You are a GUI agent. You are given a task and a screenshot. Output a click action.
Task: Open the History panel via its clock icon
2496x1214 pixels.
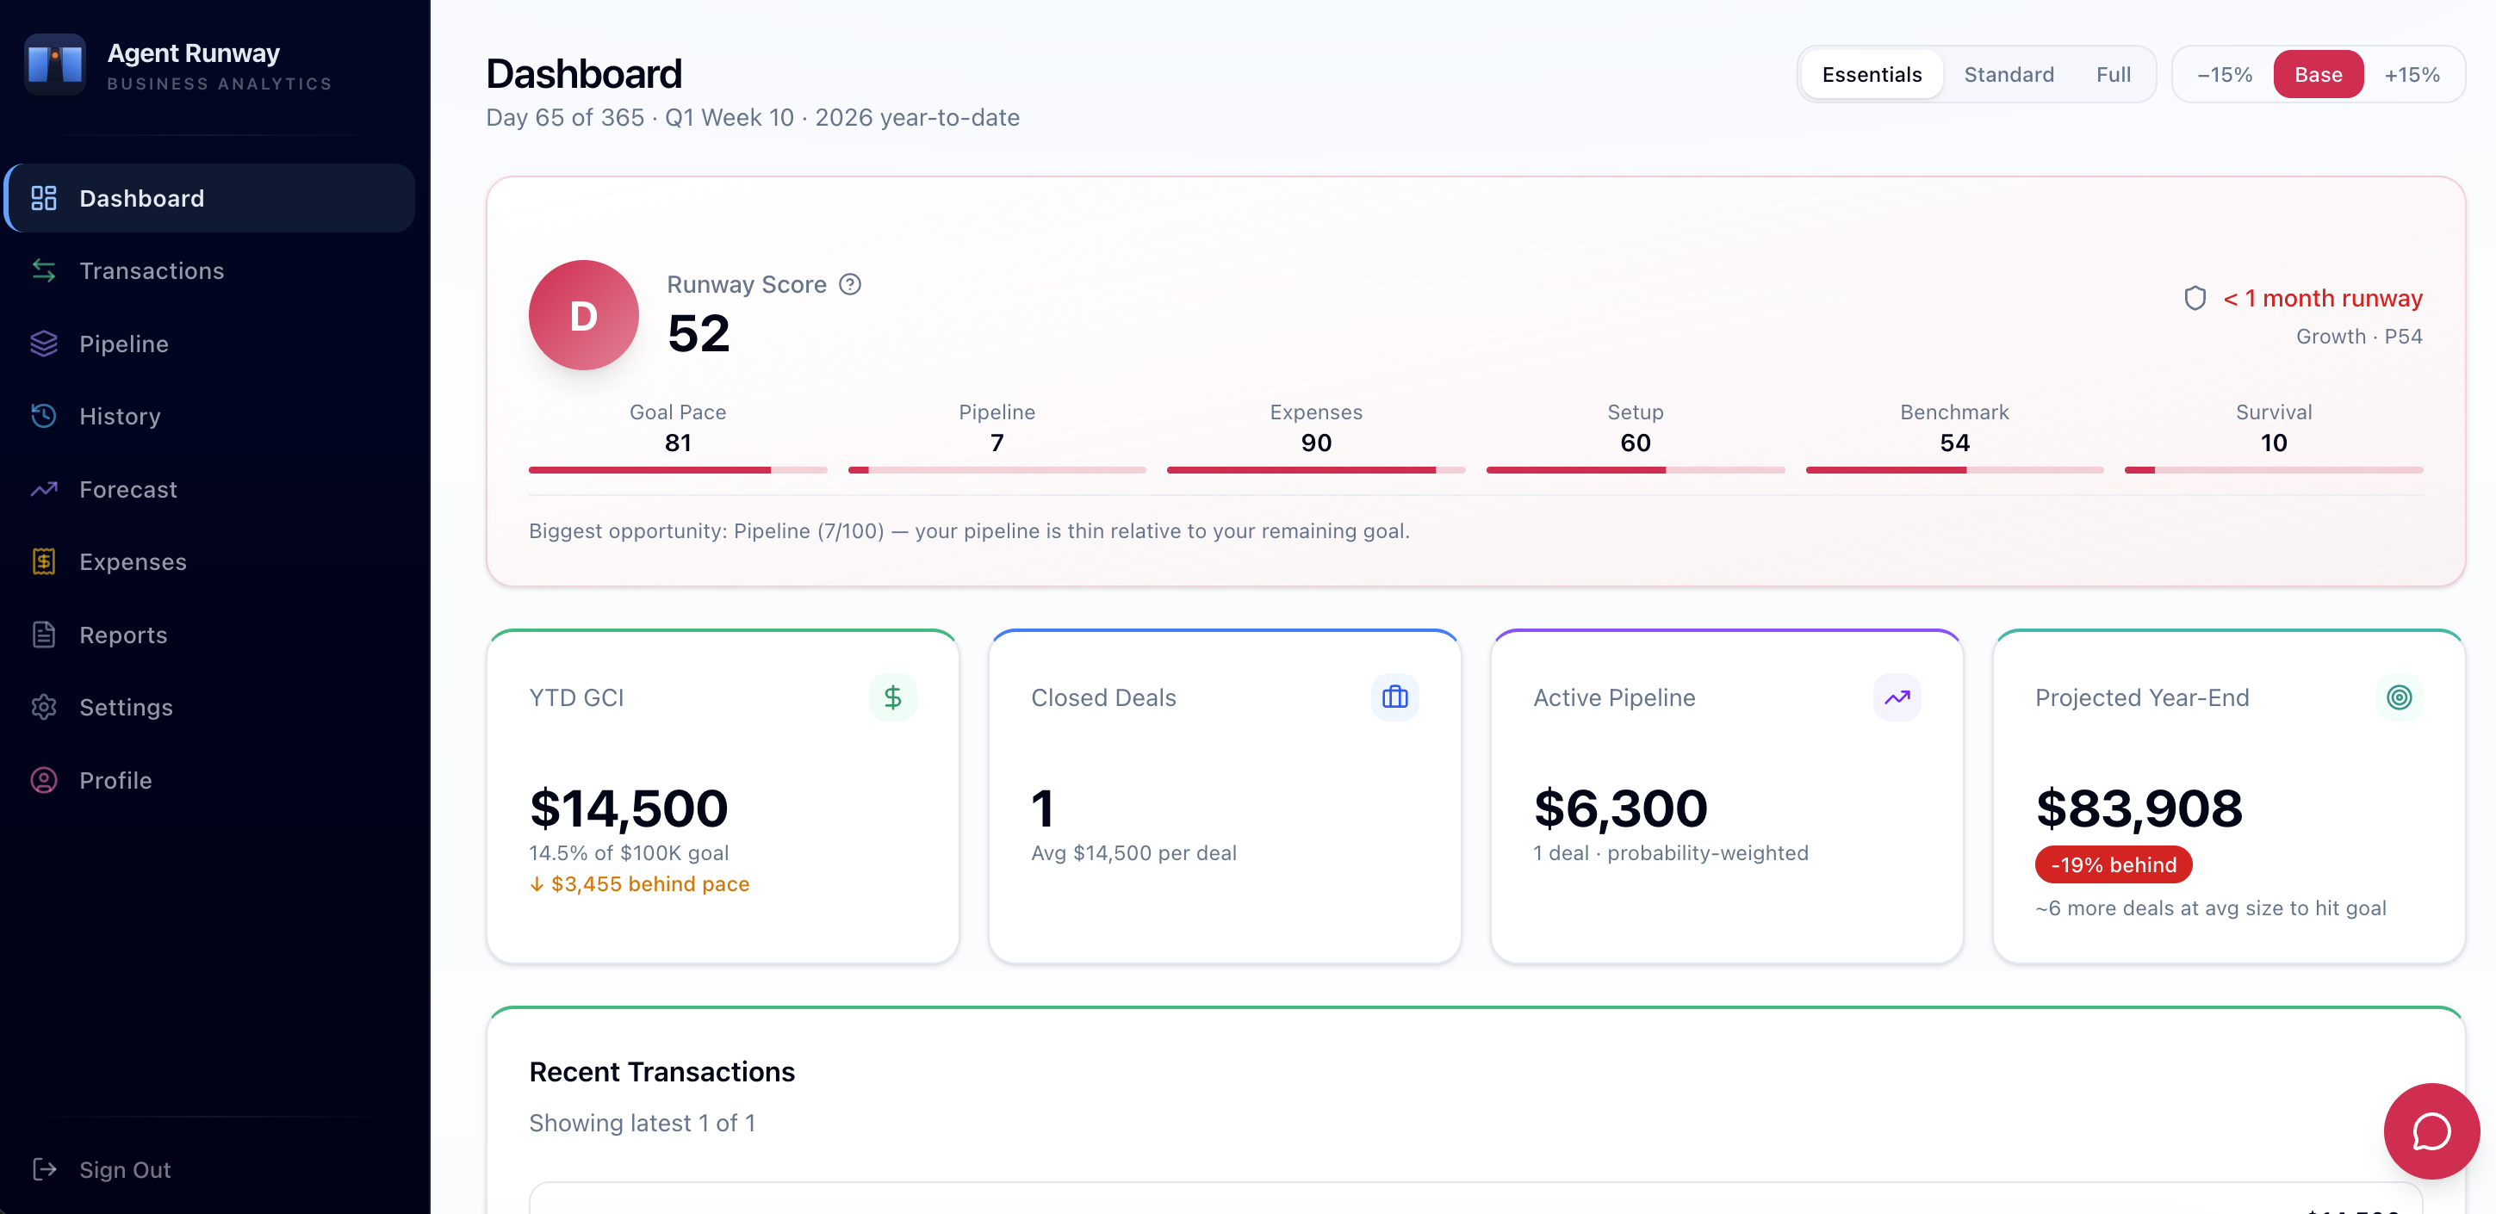[x=44, y=416]
